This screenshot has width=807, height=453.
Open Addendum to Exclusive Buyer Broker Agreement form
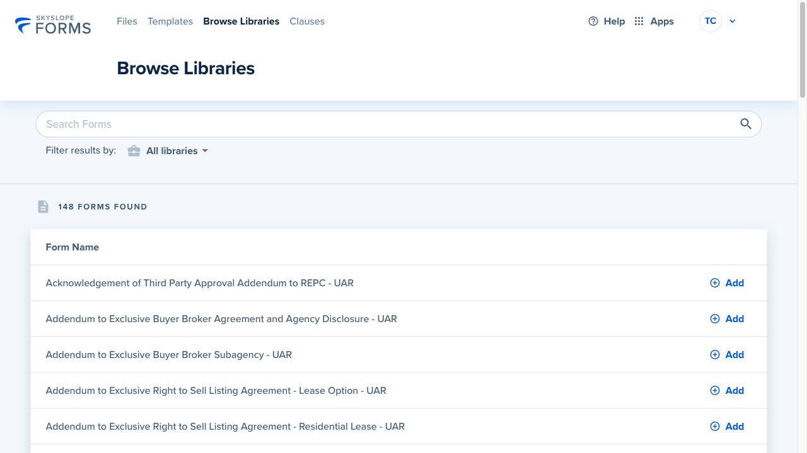pos(221,319)
